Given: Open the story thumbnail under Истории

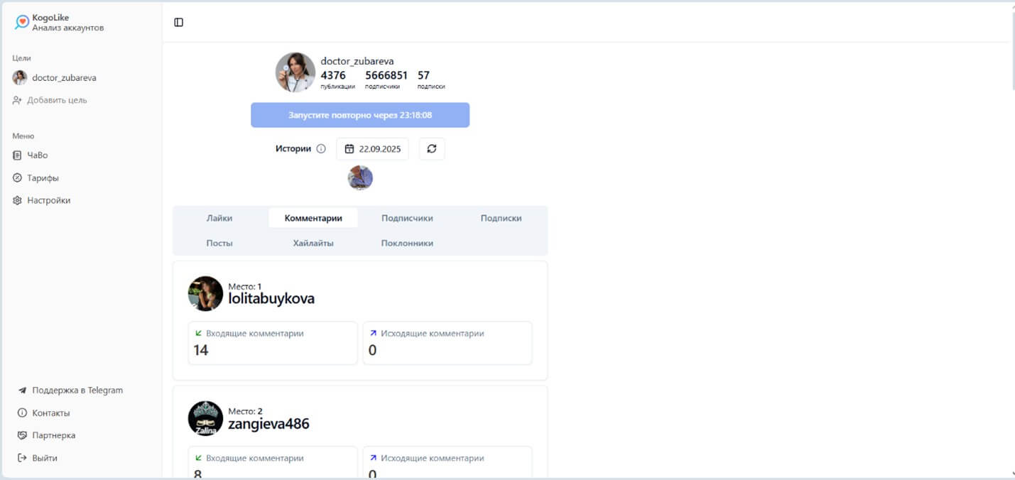Looking at the screenshot, I should click(x=360, y=178).
